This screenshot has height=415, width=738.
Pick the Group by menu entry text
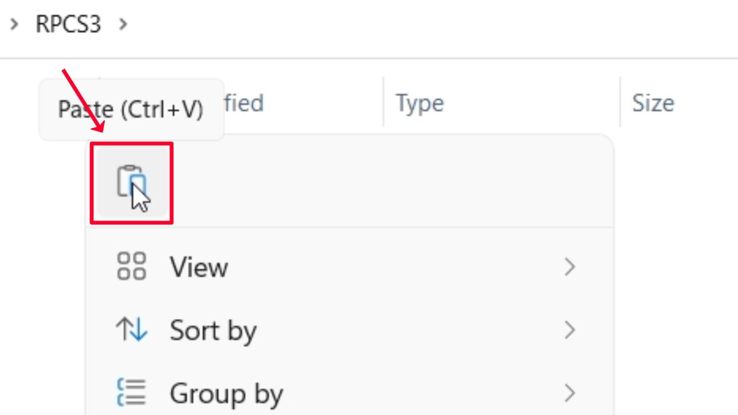point(226,394)
